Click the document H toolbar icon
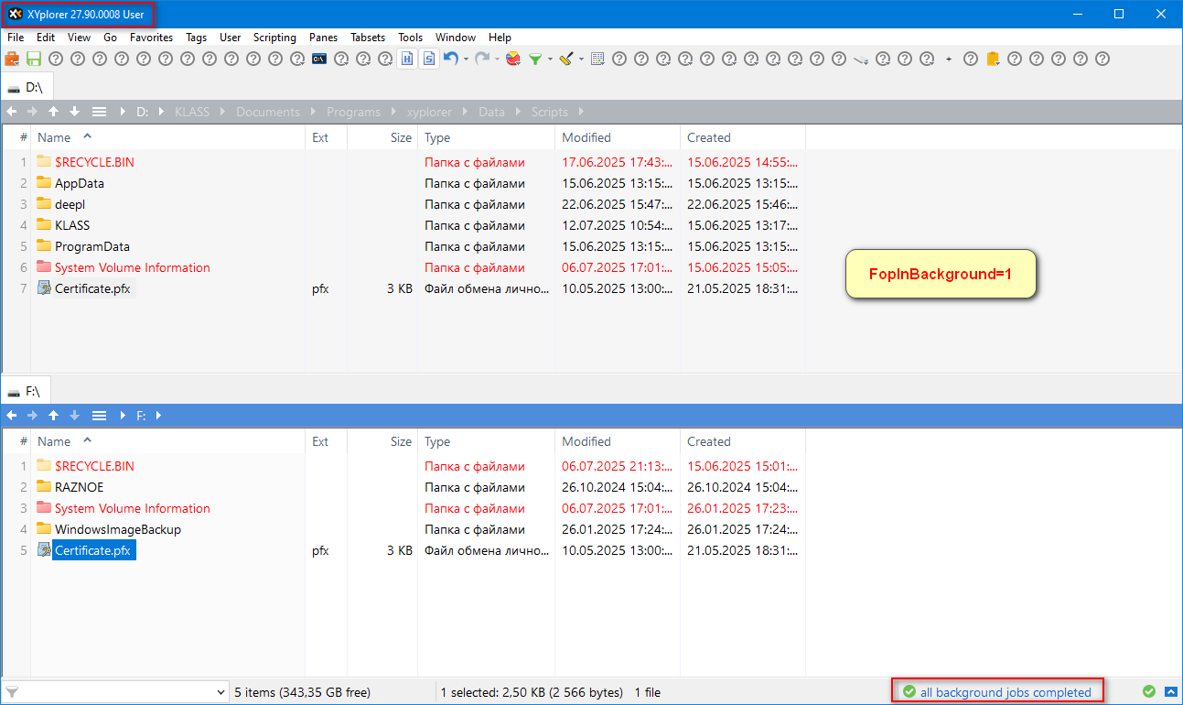This screenshot has height=705, width=1183. point(407,59)
